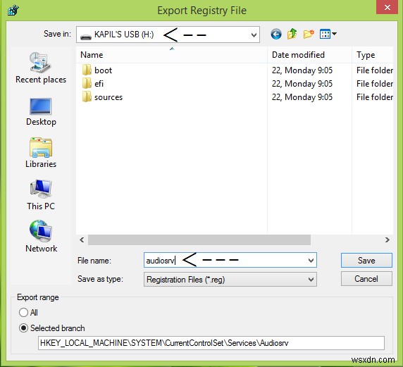Expand the Save in drive dropdown

click(254, 35)
